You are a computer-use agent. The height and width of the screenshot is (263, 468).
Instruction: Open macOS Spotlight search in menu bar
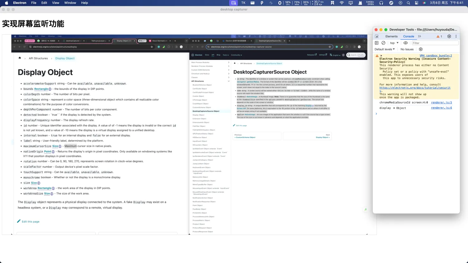pyautogui.click(x=408, y=3)
